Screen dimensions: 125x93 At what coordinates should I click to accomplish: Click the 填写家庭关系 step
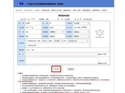(86, 10)
